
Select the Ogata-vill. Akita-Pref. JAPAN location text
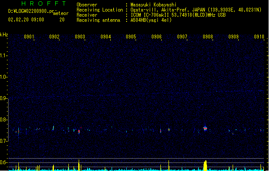point(168,10)
